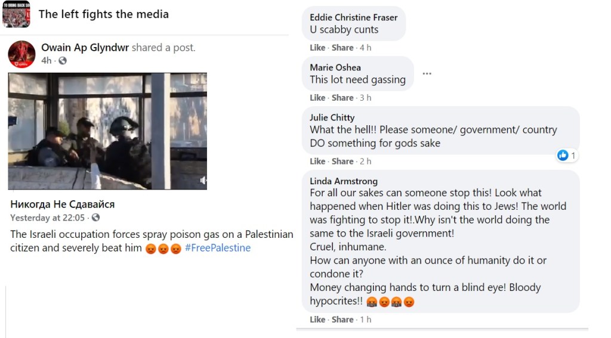Share Linda Armstrong's comment
Viewport: 611px width, 338px height.
[x=342, y=320]
